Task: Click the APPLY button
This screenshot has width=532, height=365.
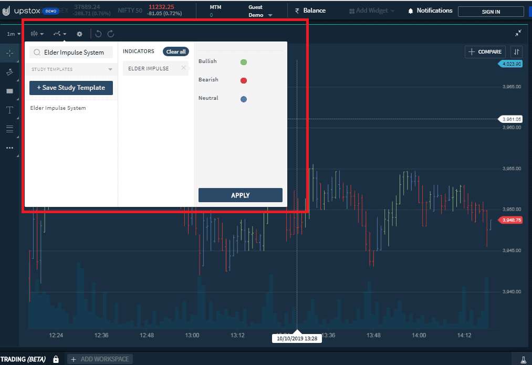Action: click(x=240, y=195)
